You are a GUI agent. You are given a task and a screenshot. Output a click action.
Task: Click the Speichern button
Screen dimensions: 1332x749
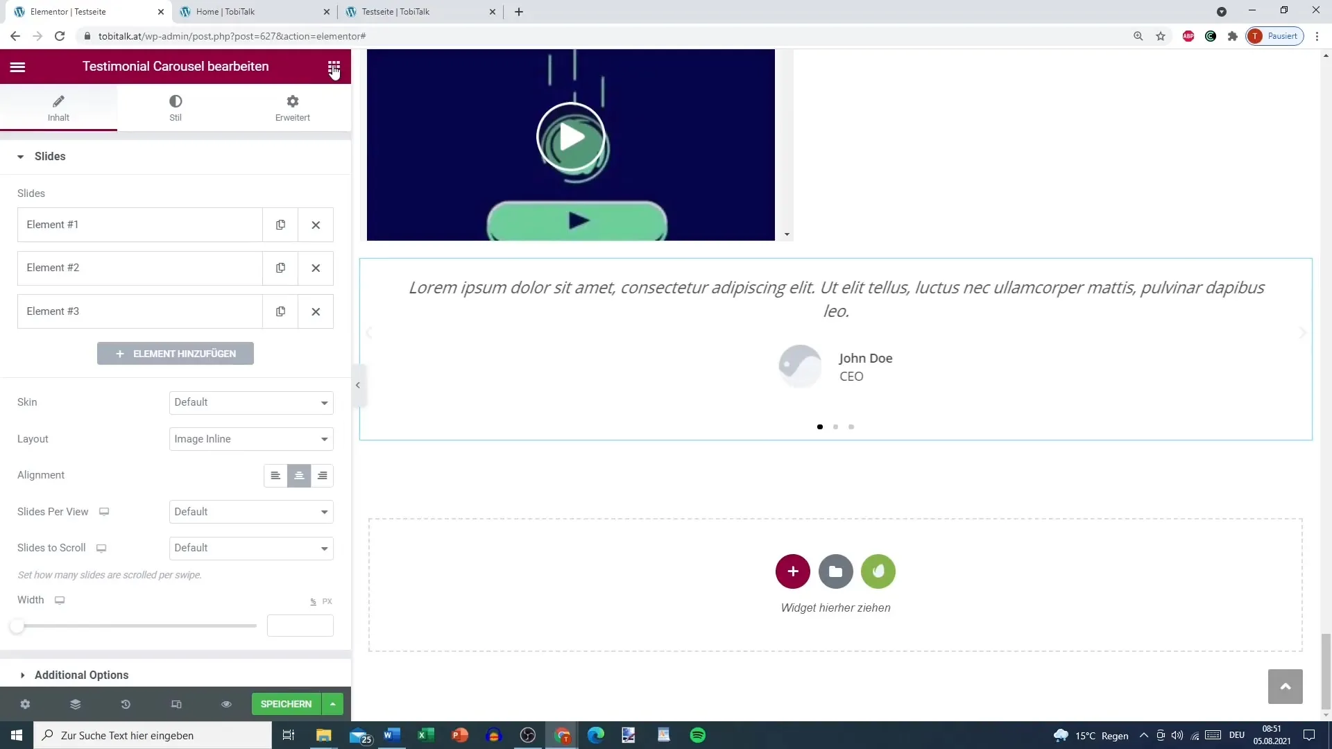(x=286, y=704)
